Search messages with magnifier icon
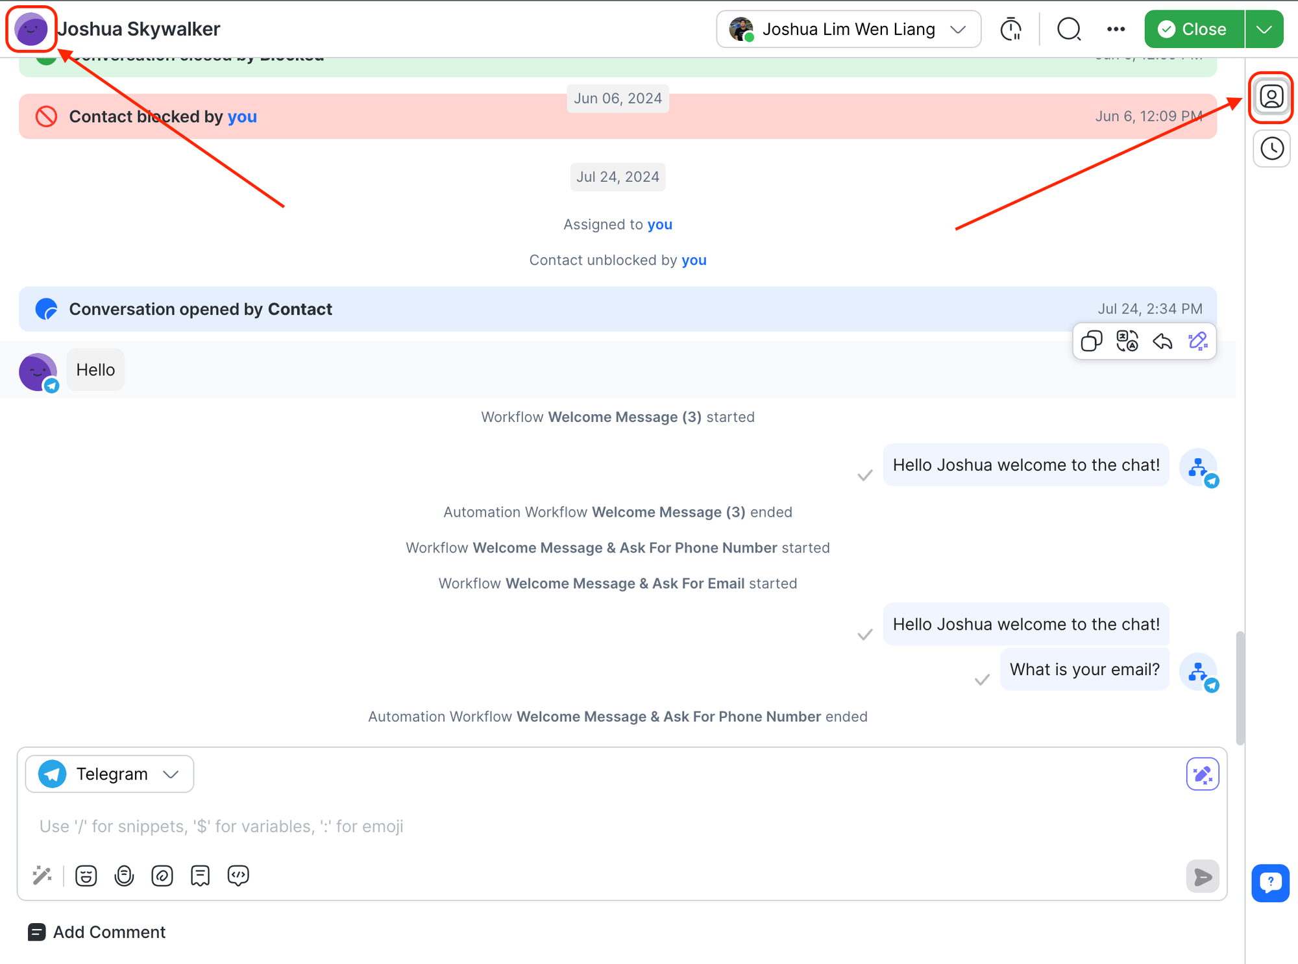This screenshot has height=964, width=1298. [1068, 29]
